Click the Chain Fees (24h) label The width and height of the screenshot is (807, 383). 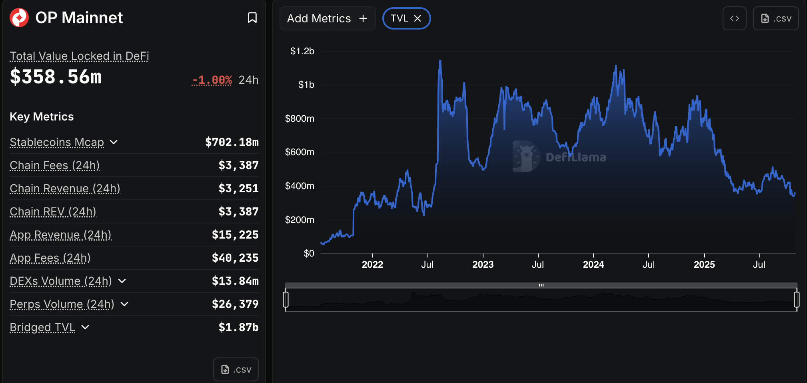pos(55,165)
